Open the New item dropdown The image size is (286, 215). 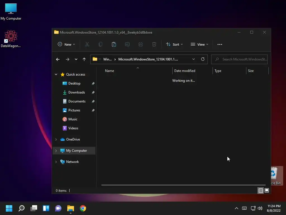pos(66,45)
